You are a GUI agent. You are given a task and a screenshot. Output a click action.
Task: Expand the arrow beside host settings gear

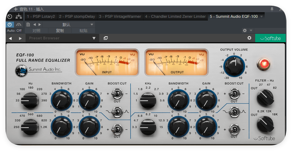(x=251, y=30)
